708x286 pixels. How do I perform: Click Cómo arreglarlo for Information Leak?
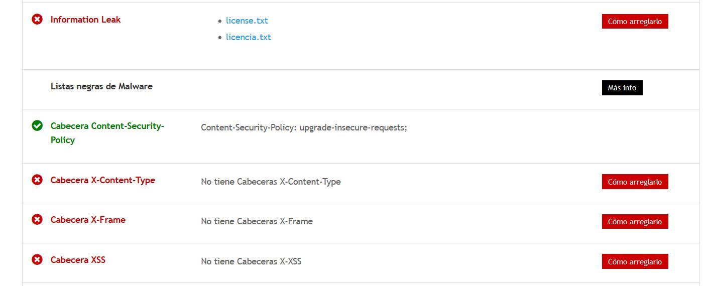pos(635,21)
